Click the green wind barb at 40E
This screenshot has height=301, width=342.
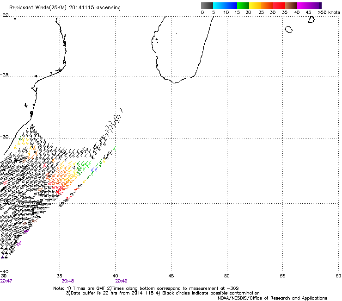(x=115, y=149)
